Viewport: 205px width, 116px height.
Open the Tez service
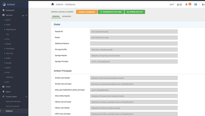click(x=7, y=34)
